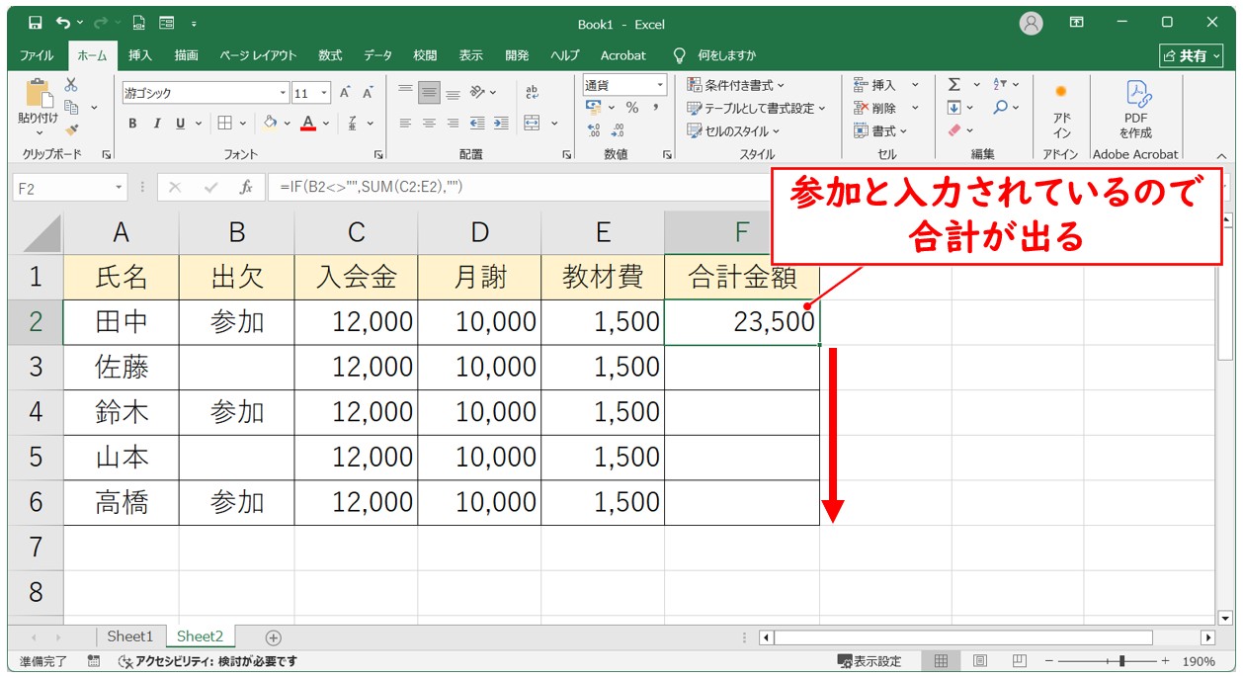Viewport: 1243px width, 678px height.
Task: Expand the number format dropdown 通貨
Action: pos(660,85)
